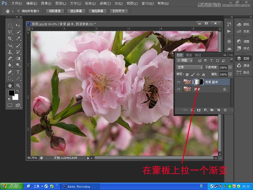Click the Screen Mode icon in toolbox
253x190 pixels.
18,105
